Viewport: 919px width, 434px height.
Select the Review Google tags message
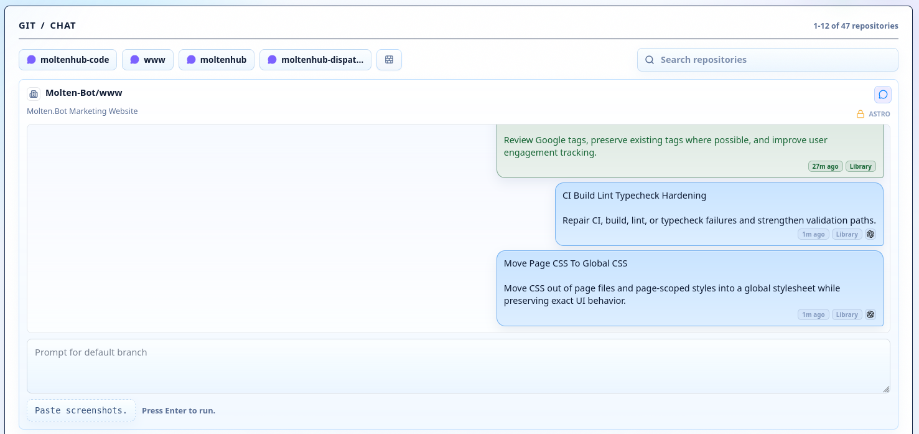(x=689, y=151)
